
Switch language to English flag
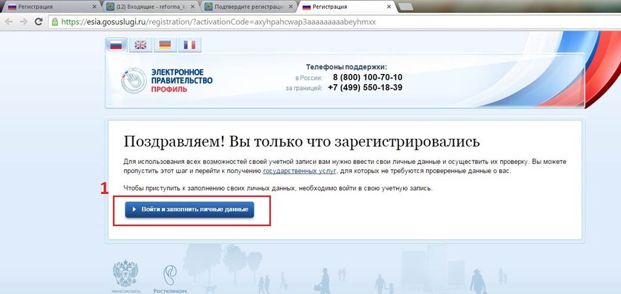(x=140, y=45)
